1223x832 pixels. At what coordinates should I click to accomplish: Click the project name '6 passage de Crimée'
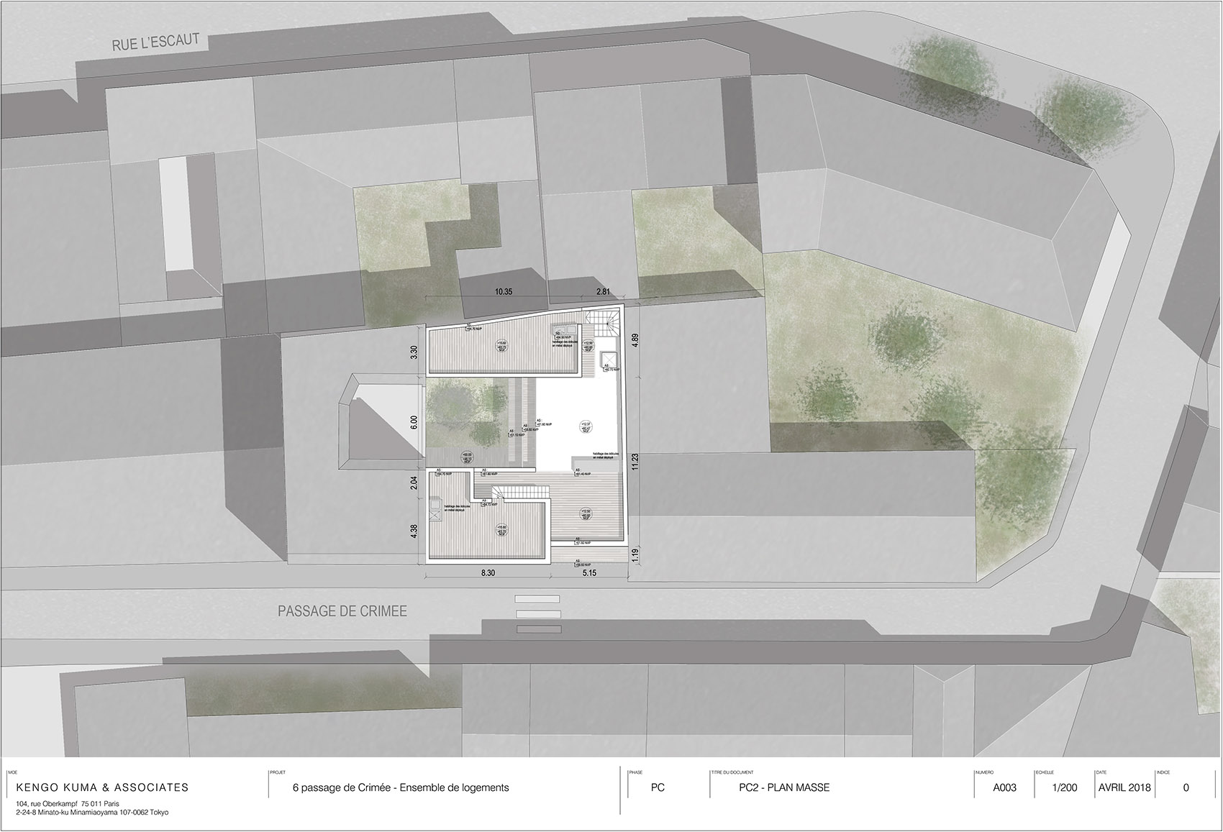[401, 787]
